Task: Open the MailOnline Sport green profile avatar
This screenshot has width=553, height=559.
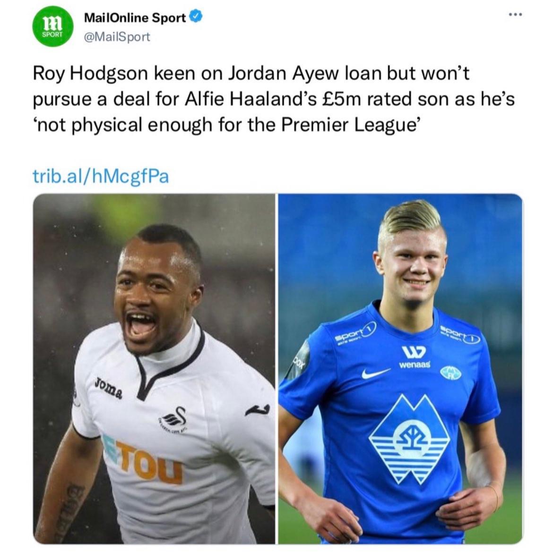Action: pyautogui.click(x=52, y=26)
